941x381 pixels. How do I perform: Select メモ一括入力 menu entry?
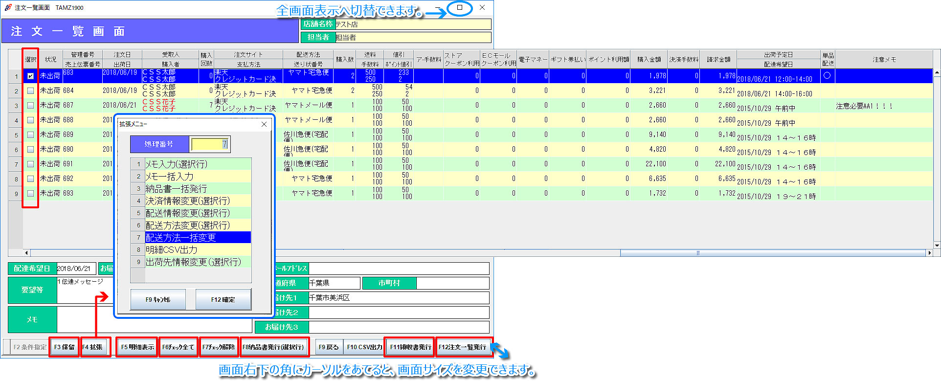[x=198, y=177]
